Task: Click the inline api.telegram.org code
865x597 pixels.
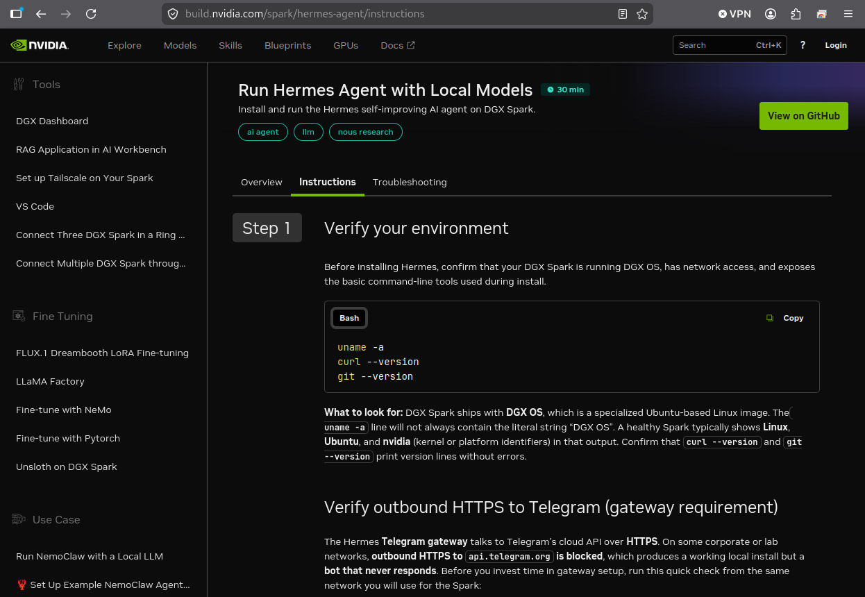Action: point(510,556)
